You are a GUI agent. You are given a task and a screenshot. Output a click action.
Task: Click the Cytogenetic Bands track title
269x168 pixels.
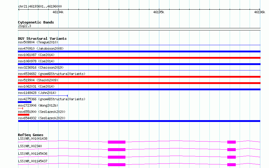(36, 22)
